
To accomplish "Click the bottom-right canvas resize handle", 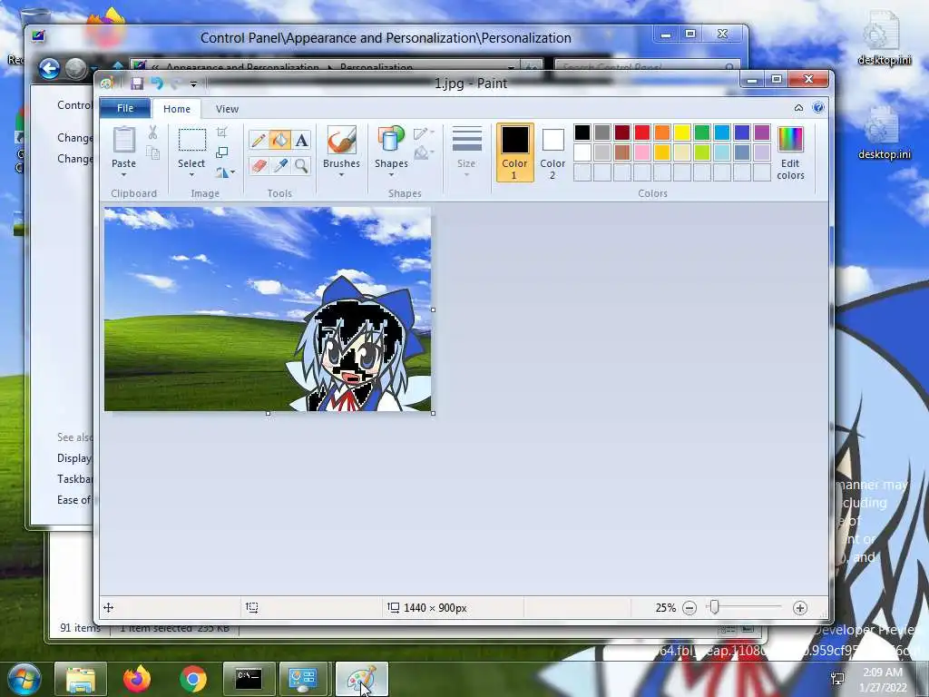I will point(433,413).
